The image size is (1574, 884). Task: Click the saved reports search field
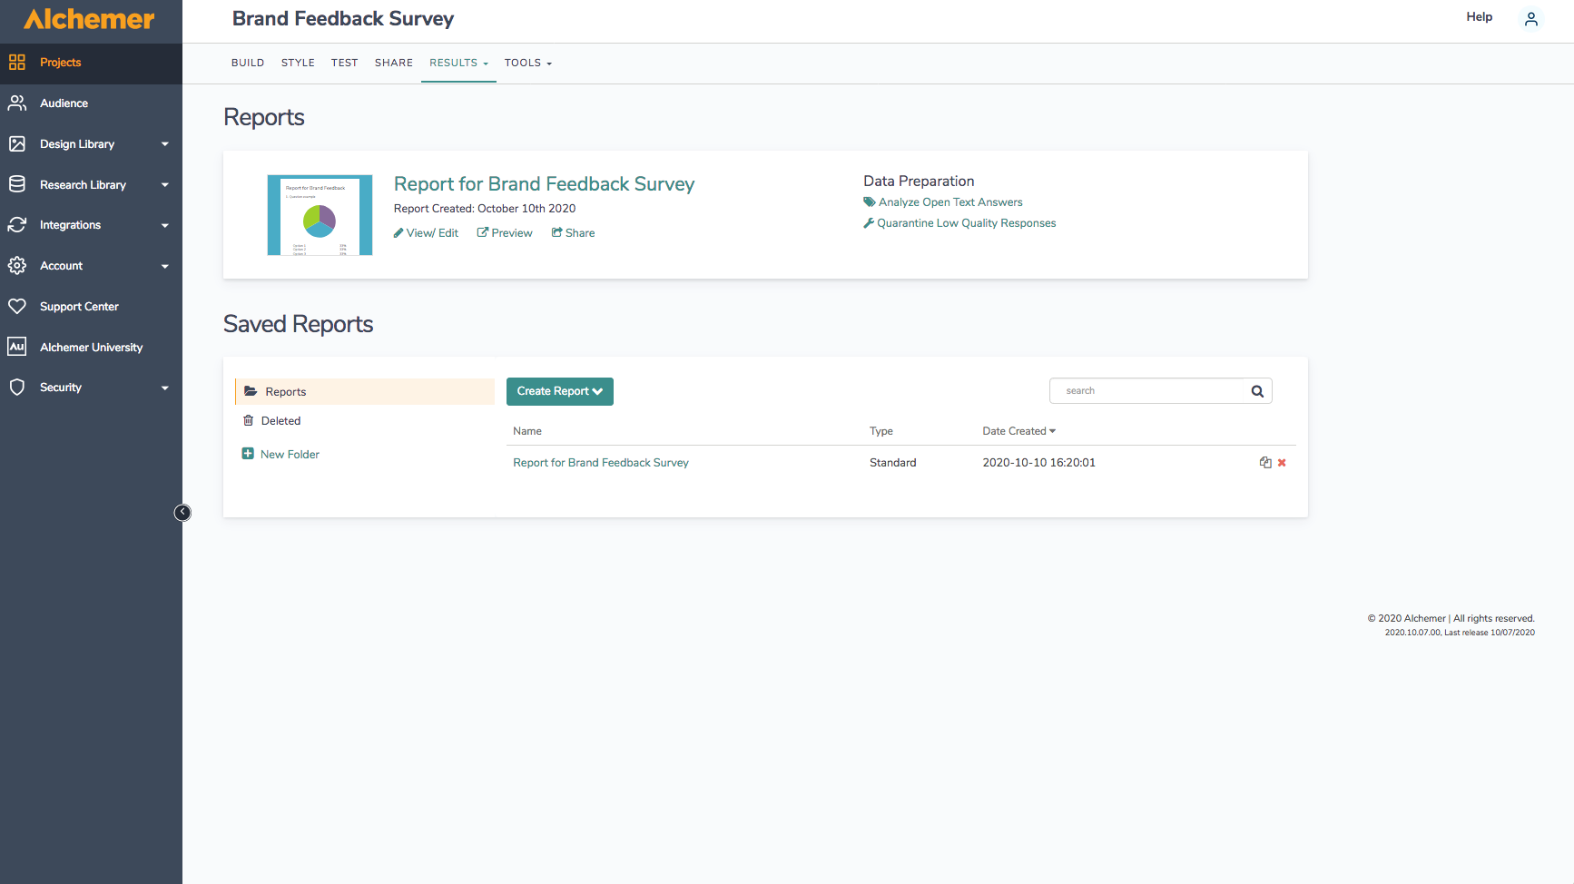point(1150,391)
